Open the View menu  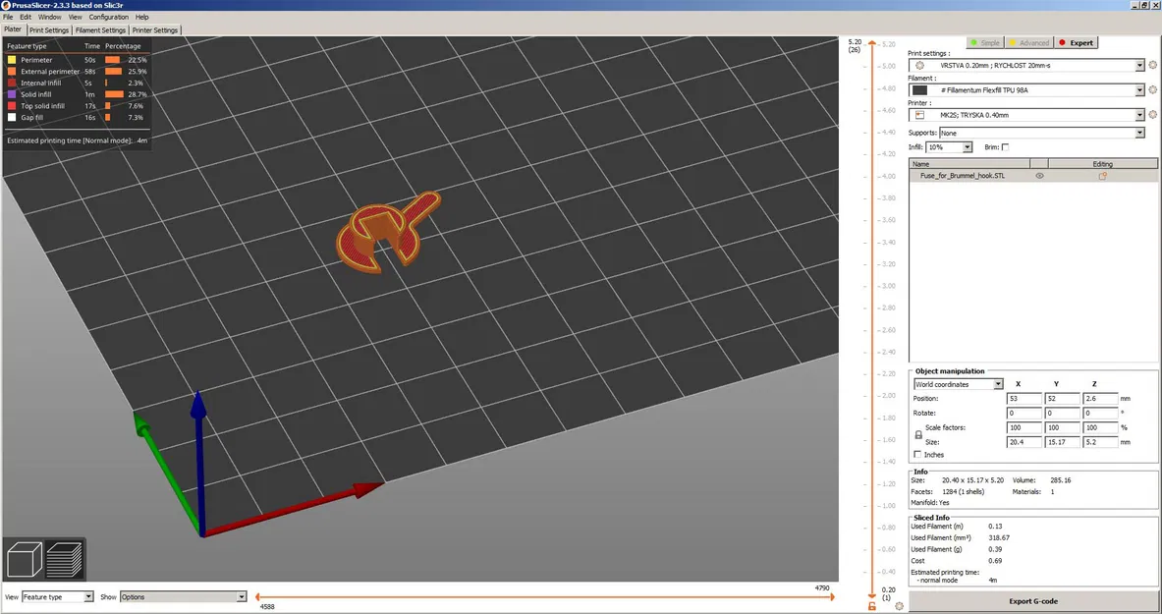76,17
